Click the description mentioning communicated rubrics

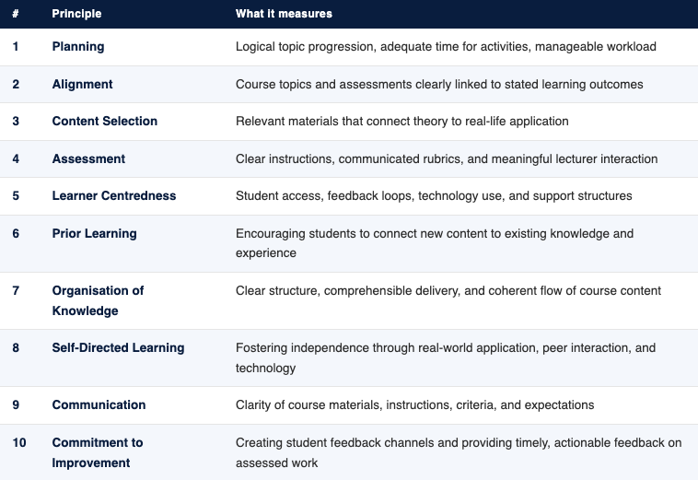point(447,158)
